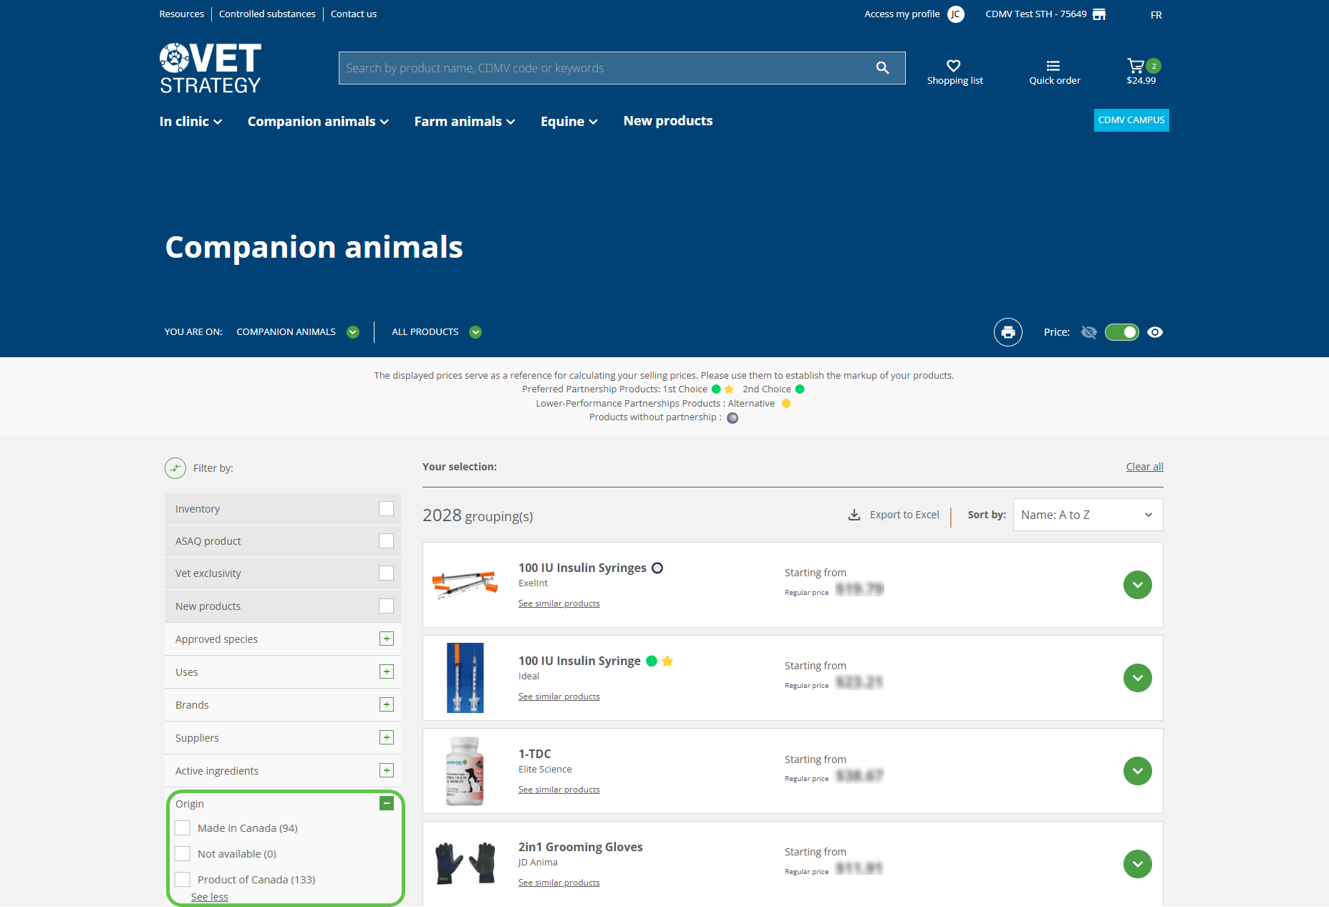
Task: Click the Products without partnership grey dot
Action: (732, 418)
